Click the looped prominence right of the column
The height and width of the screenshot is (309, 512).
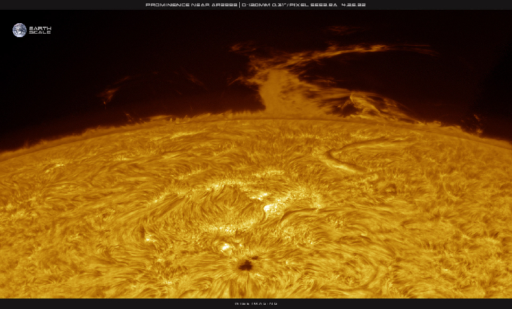(x=365, y=104)
